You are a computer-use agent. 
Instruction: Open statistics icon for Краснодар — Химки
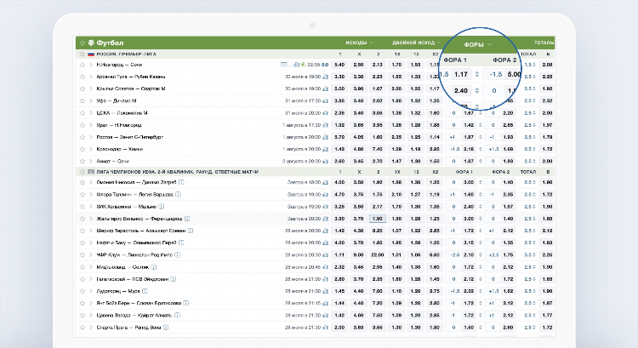[x=326, y=149]
